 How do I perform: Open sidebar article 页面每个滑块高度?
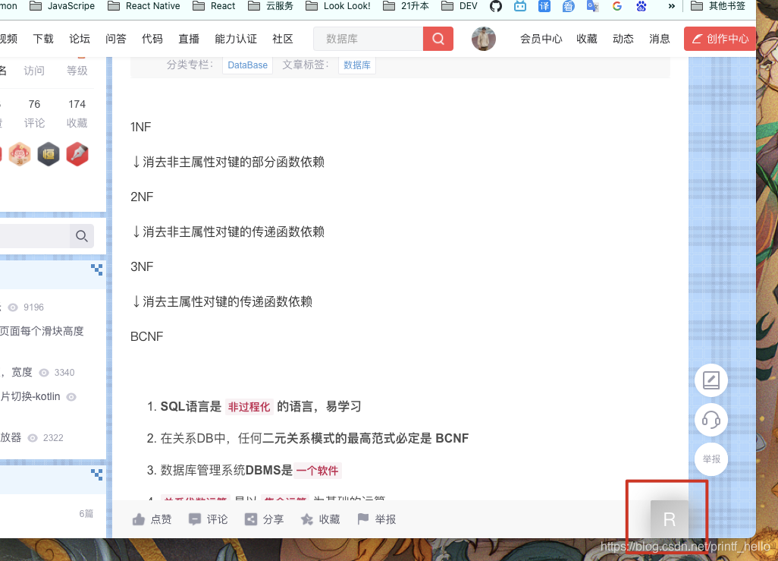tap(42, 331)
